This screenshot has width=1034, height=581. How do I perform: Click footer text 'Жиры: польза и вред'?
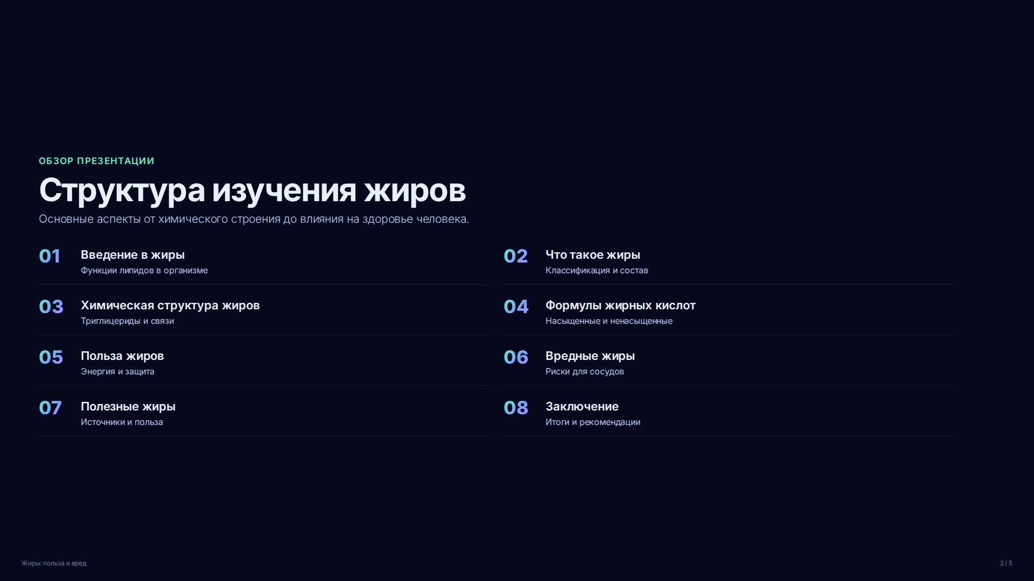[54, 563]
